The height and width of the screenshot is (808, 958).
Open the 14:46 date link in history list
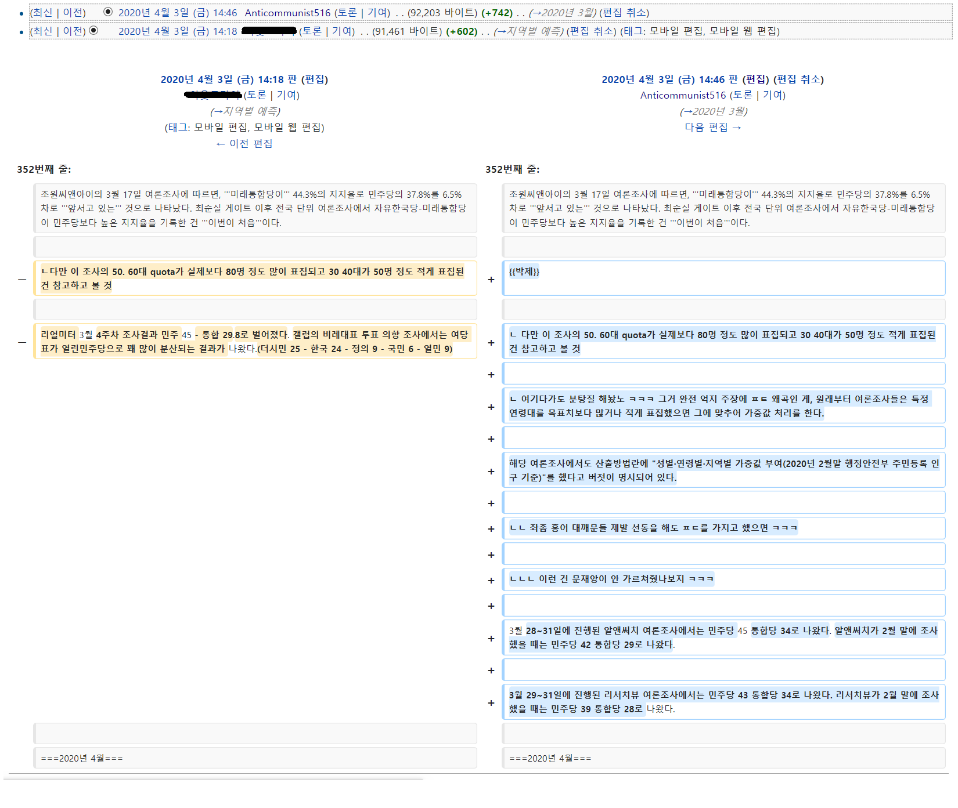pyautogui.click(x=177, y=13)
